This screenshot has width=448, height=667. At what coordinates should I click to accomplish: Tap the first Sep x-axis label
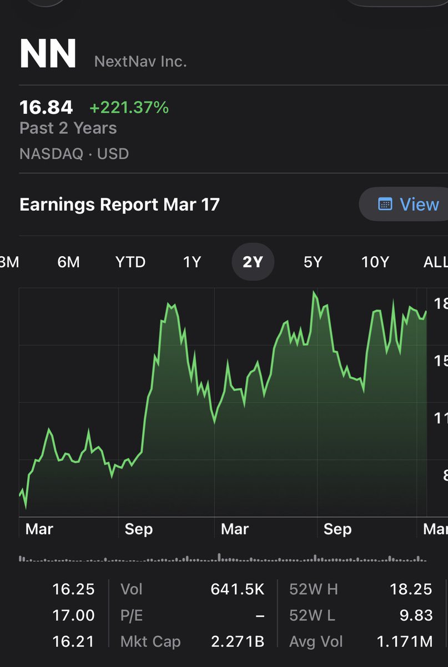click(138, 529)
